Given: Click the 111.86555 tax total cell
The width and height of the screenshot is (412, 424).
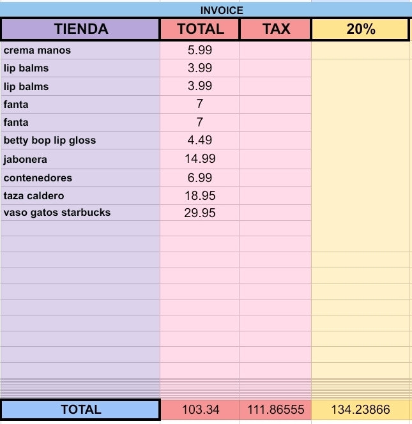Looking at the screenshot, I should click(276, 409).
